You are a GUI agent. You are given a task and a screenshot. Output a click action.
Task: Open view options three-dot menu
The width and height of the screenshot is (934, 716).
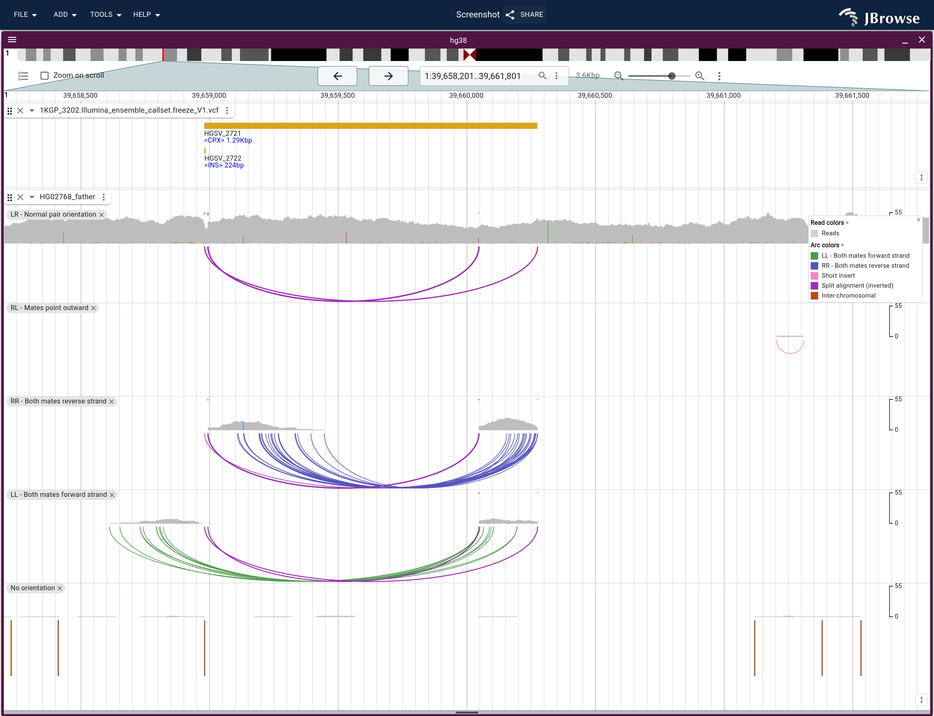pyautogui.click(x=719, y=76)
